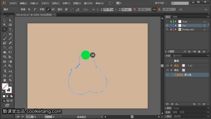Open the 文件(F) menu
This screenshot has height=119, width=211.
13,3
